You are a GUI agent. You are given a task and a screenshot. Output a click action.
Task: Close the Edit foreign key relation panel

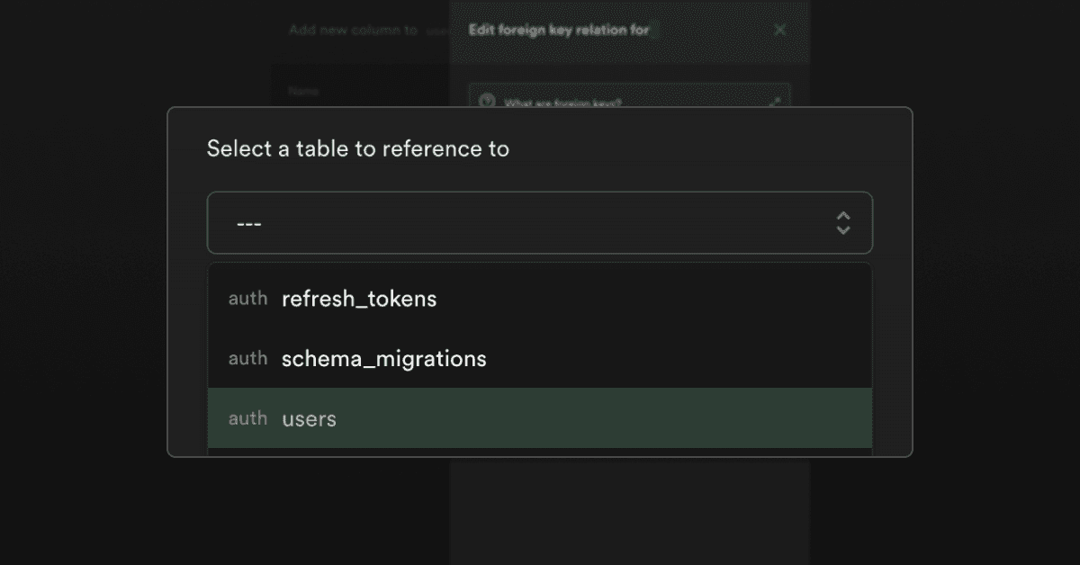pyautogui.click(x=779, y=30)
